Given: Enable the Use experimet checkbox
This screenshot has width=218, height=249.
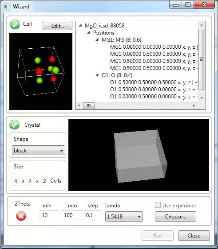Looking at the screenshot, I should (158, 205).
